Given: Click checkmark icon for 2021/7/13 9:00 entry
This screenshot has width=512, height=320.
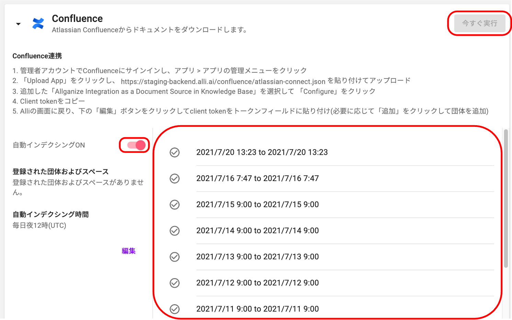Looking at the screenshot, I should tap(175, 257).
